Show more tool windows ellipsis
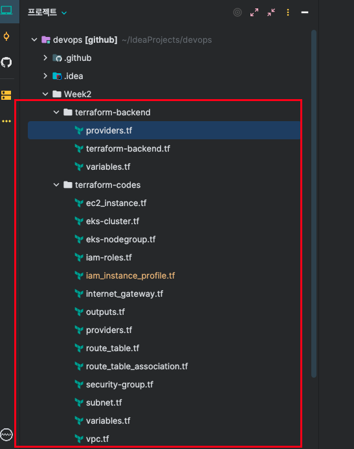The width and height of the screenshot is (354, 449). [x=6, y=121]
